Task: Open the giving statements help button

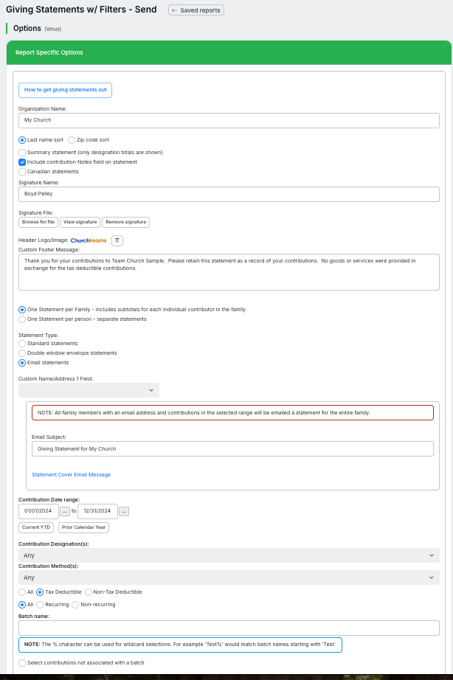Action: coord(65,90)
